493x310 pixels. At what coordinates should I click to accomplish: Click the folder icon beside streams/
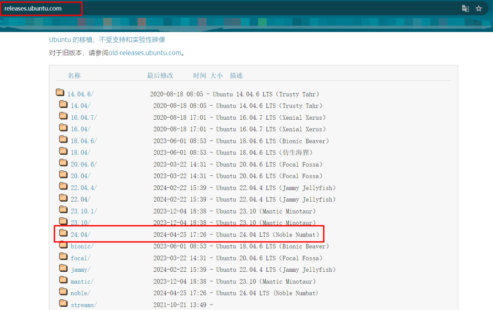[x=63, y=303]
